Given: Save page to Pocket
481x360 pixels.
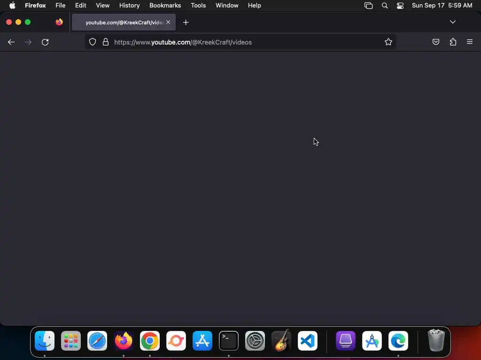Looking at the screenshot, I should point(435,42).
